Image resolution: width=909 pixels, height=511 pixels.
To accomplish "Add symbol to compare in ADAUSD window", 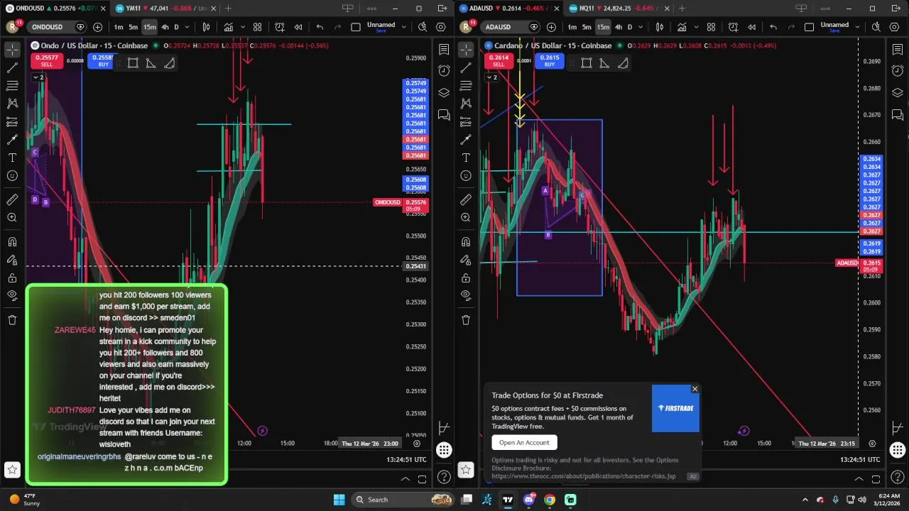I will pos(551,27).
